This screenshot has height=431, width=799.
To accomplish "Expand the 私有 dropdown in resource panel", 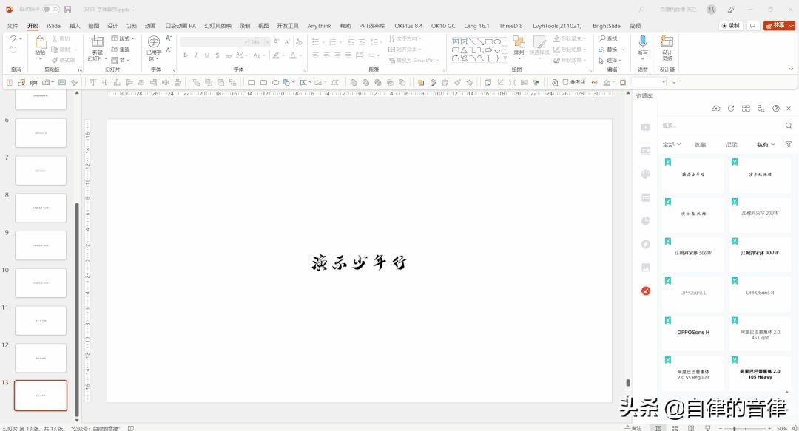I will (x=766, y=145).
